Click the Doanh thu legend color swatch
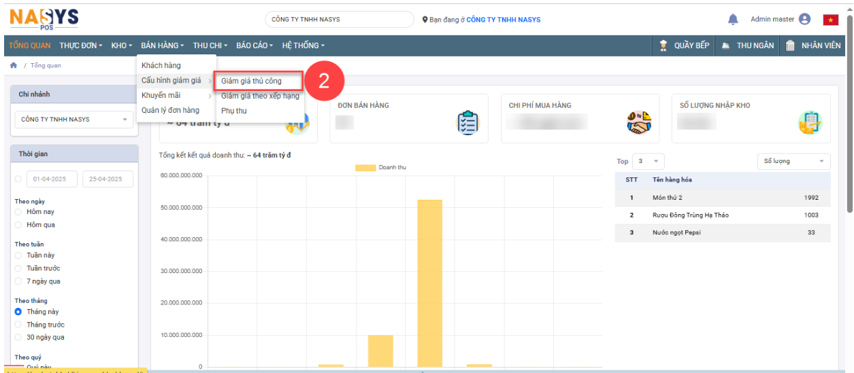 (365, 167)
